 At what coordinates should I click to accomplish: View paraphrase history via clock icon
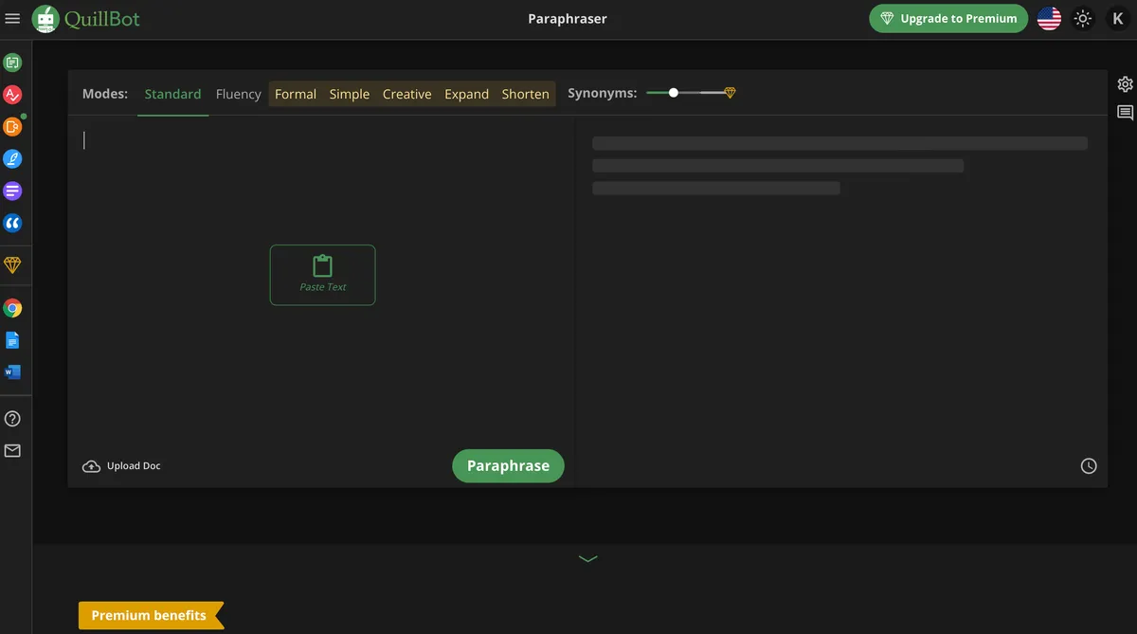click(1088, 465)
